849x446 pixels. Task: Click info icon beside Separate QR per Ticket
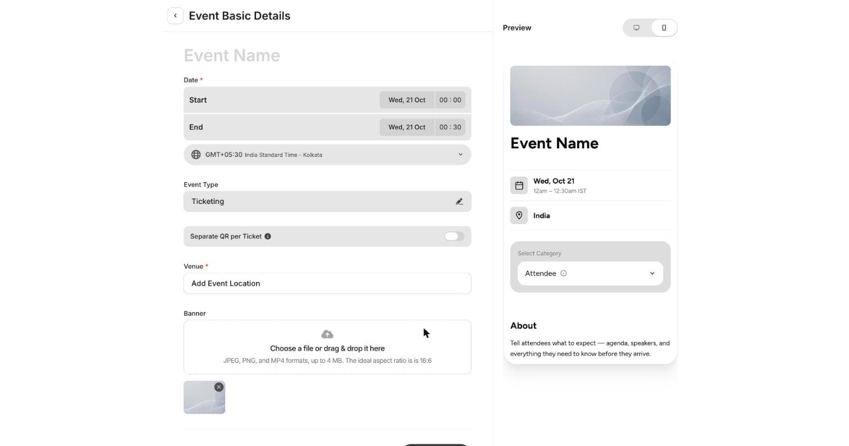268,236
